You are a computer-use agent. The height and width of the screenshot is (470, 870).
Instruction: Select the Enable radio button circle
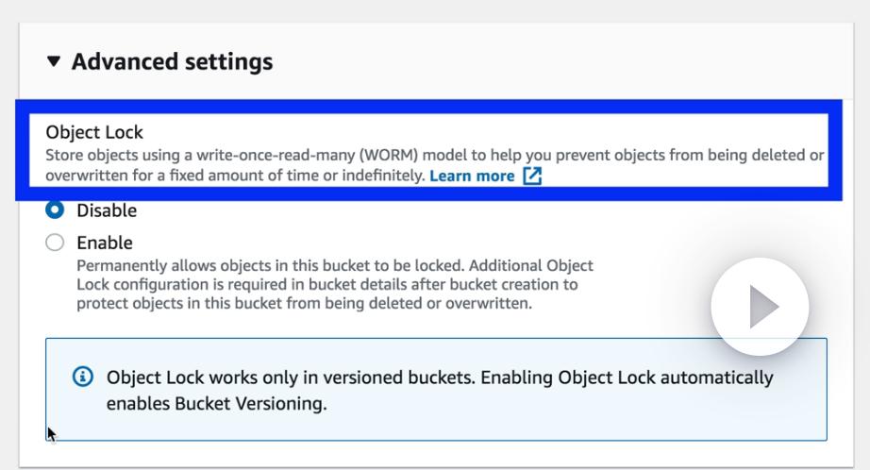[55, 243]
